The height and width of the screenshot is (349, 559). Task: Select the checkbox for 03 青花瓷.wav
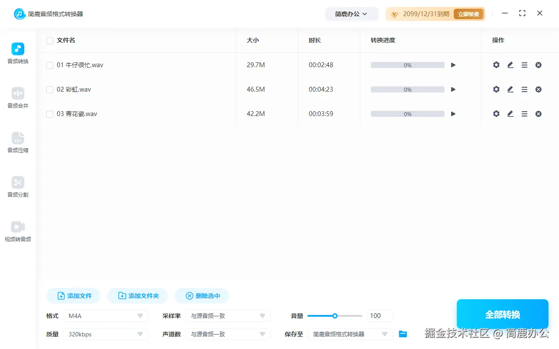(x=49, y=113)
